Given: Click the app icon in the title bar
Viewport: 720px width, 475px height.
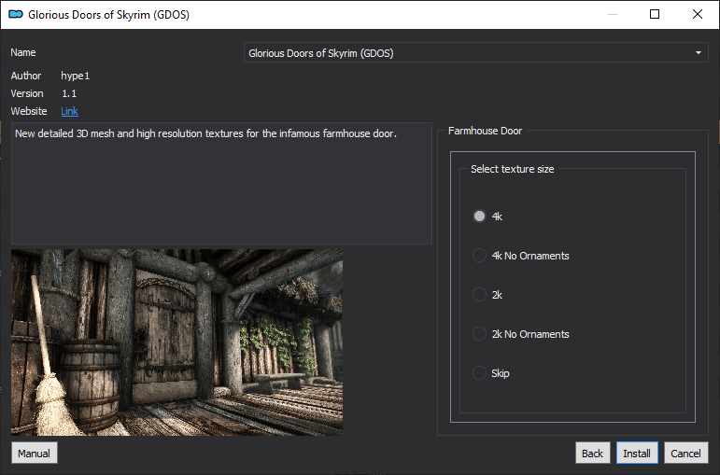Looking at the screenshot, I should pos(16,14).
